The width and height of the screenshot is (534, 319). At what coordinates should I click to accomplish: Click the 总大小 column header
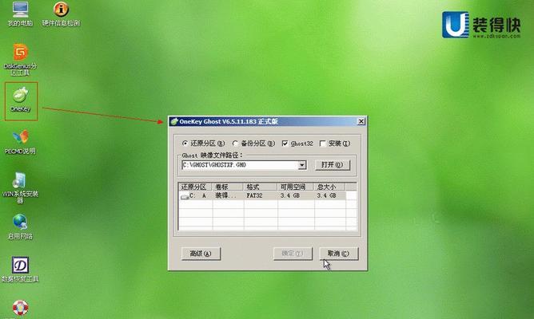point(329,187)
